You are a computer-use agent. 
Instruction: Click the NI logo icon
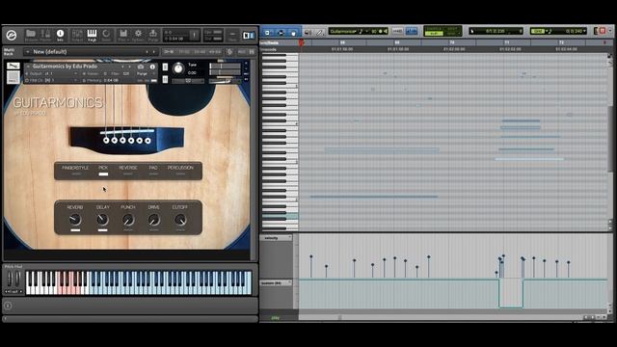click(248, 36)
